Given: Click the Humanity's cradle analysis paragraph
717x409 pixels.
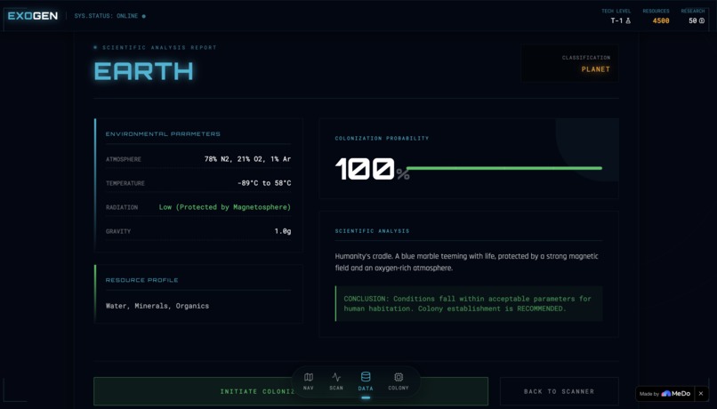Looking at the screenshot, I should [466, 262].
